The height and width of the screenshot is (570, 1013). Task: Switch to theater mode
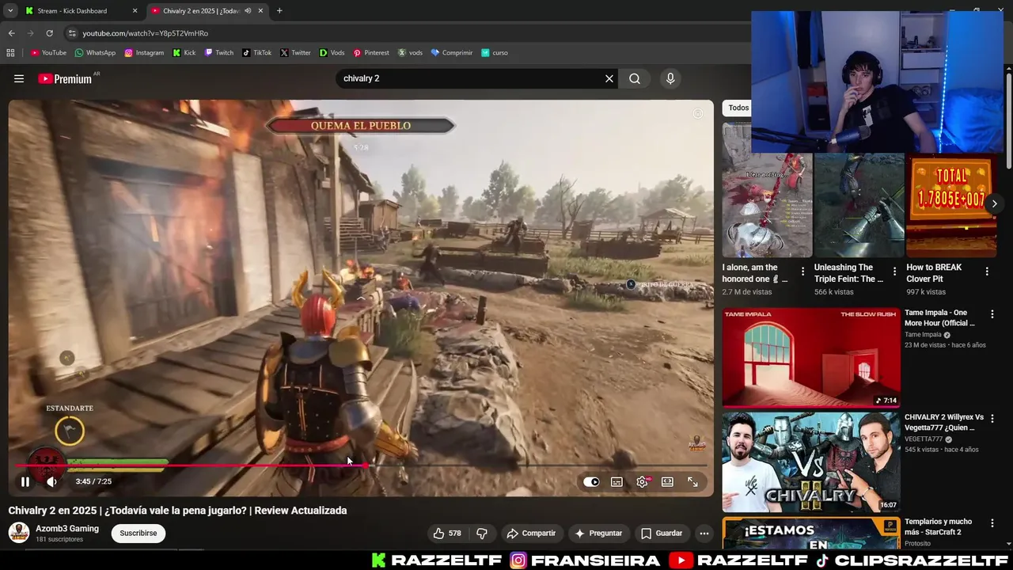coord(667,481)
